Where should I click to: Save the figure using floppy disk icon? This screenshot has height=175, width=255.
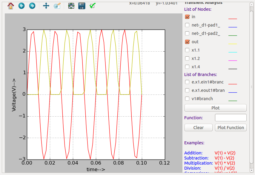82,6
